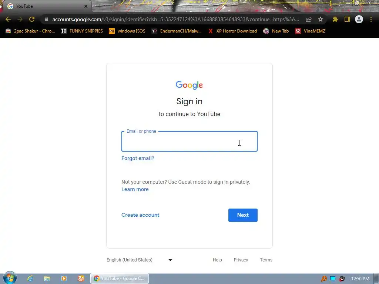
Task: Click the orange app icon in taskbar
Action: click(x=81, y=278)
